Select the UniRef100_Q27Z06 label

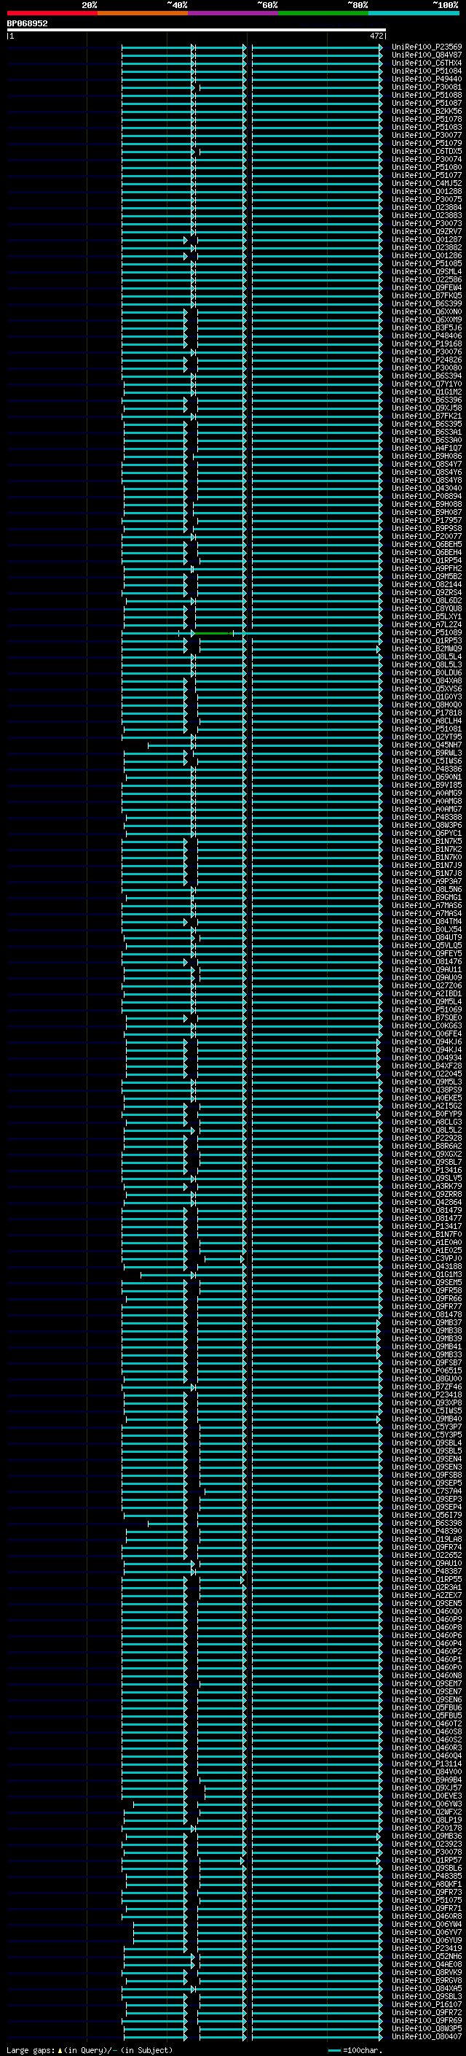[x=427, y=986]
